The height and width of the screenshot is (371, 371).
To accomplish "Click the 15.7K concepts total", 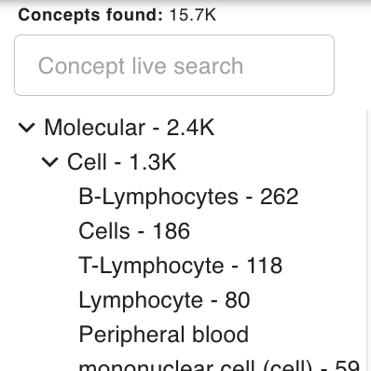I will 193,15.
